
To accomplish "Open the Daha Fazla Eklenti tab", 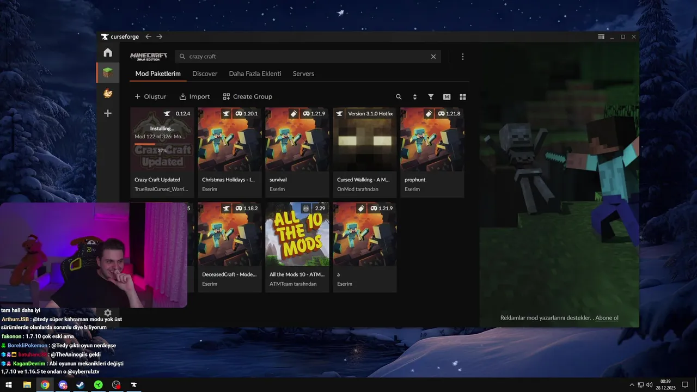I will (x=255, y=73).
